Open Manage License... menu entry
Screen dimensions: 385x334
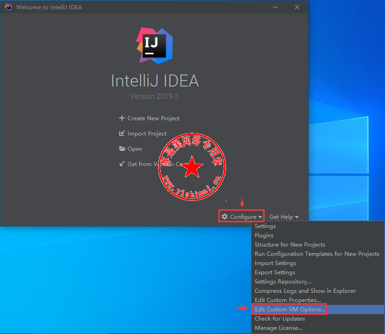click(318, 328)
